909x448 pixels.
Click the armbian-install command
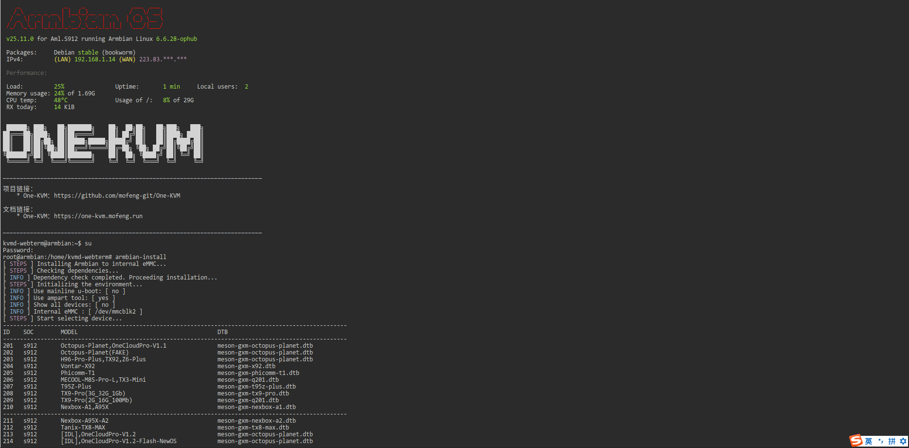(x=141, y=257)
